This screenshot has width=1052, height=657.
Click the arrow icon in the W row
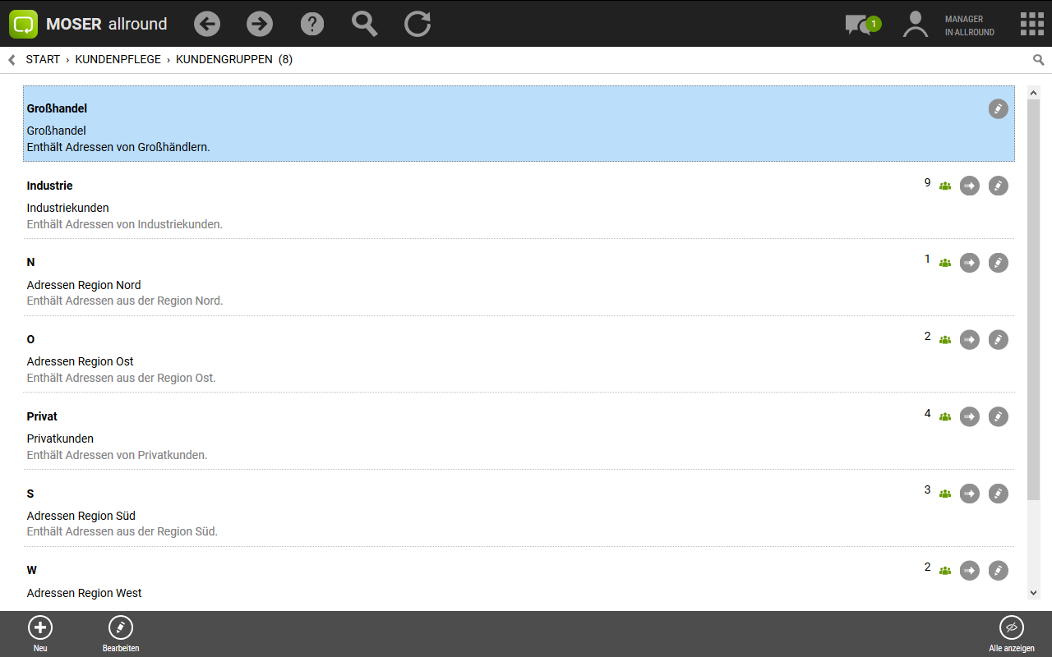click(970, 570)
